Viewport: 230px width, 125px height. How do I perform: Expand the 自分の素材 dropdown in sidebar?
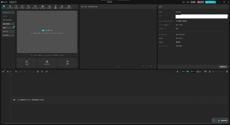coord(8,24)
